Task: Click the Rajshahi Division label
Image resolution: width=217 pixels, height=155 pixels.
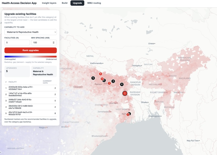Action: pyautogui.click(x=135, y=93)
